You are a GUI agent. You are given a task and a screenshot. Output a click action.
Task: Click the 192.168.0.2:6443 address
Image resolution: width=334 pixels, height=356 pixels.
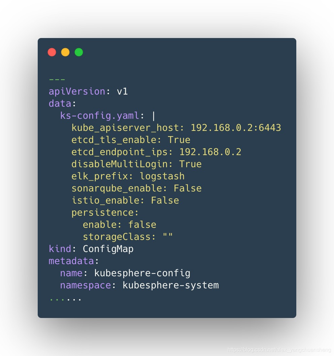236,128
